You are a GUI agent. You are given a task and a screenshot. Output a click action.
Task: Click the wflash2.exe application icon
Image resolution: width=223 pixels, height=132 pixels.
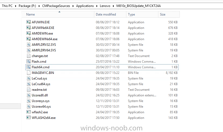[29, 112]
